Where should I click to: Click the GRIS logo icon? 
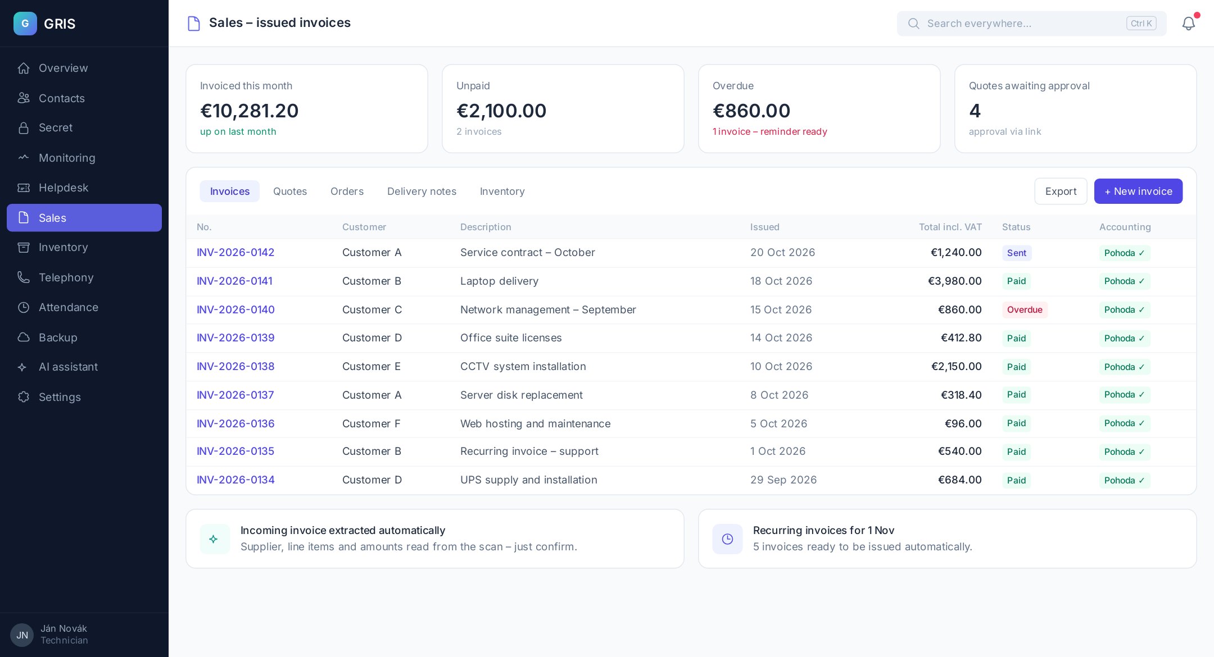[x=25, y=24]
